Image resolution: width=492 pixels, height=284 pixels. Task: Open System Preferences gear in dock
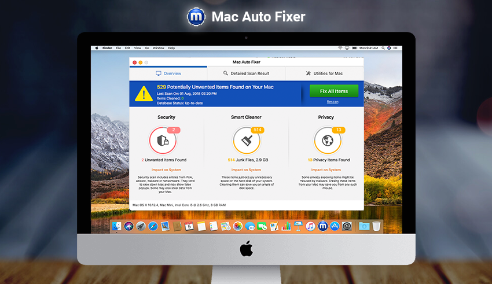pyautogui.click(x=347, y=226)
